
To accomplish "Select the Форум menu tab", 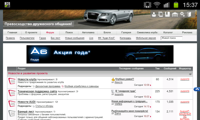I will click(x=50, y=32).
